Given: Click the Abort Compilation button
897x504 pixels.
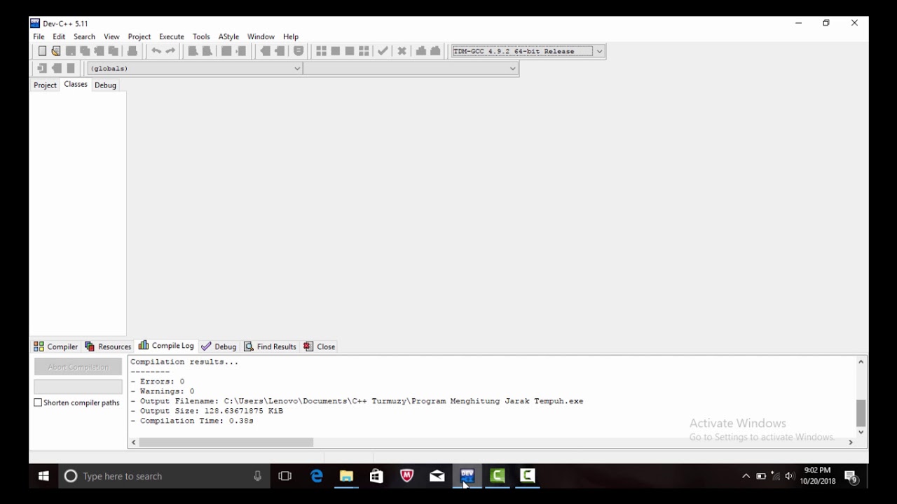Looking at the screenshot, I should (x=78, y=367).
